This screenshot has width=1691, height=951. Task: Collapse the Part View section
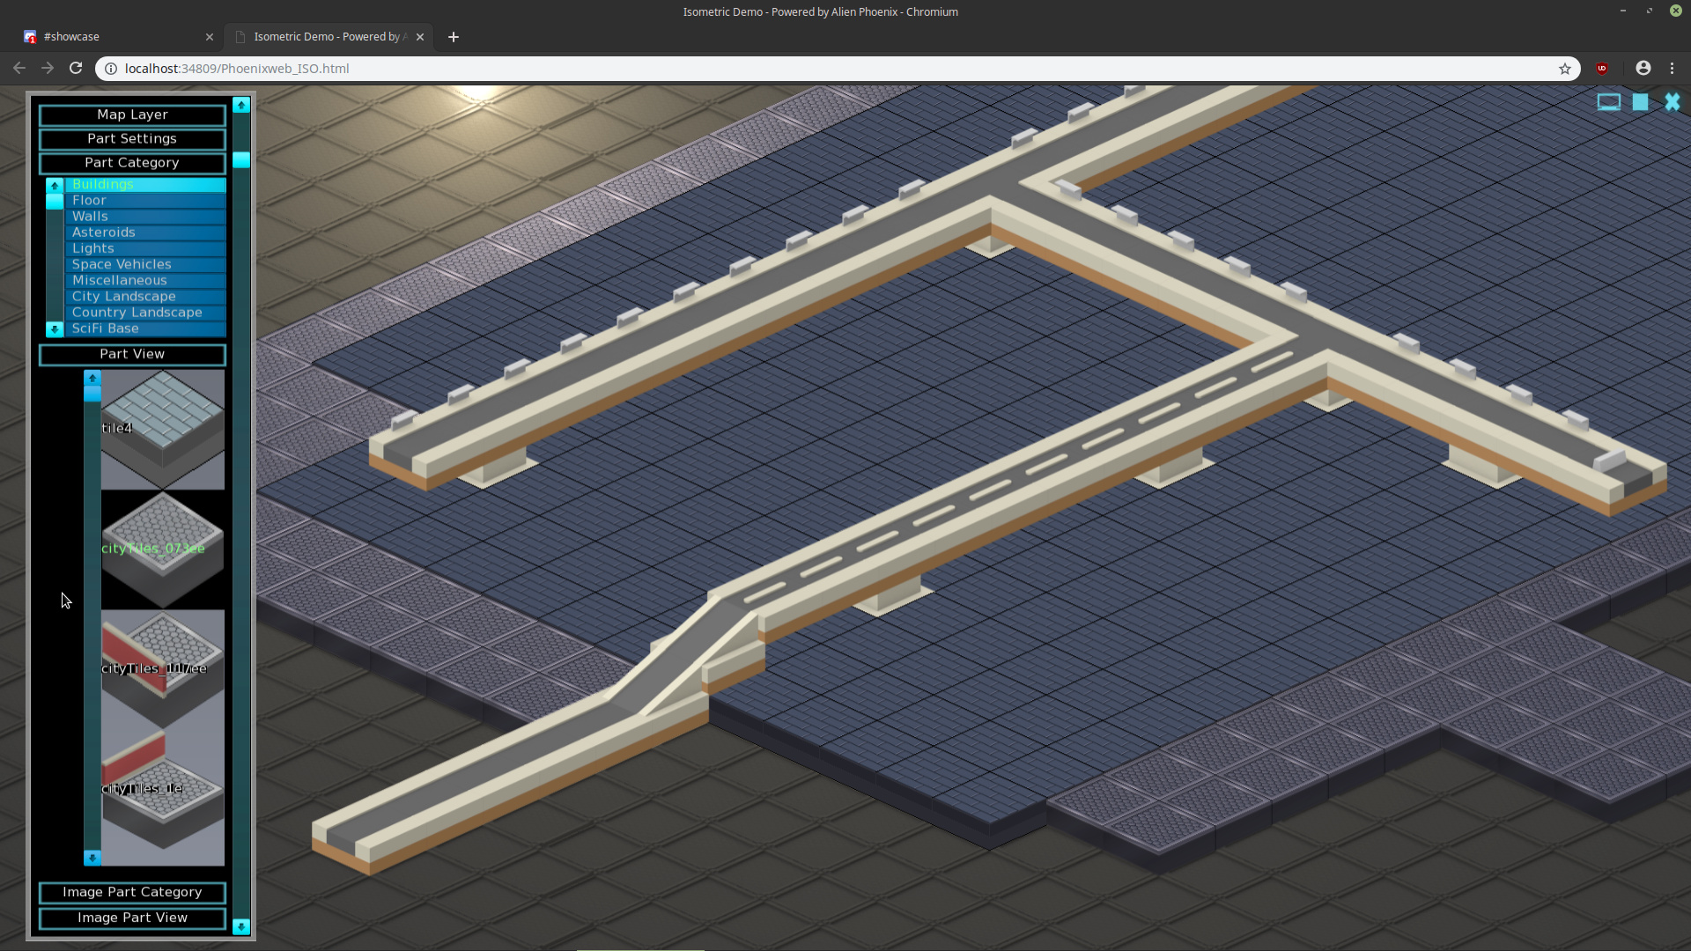(132, 354)
